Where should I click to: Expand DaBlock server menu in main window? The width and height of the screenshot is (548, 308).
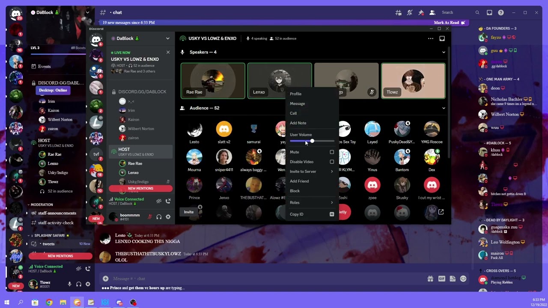(x=87, y=12)
